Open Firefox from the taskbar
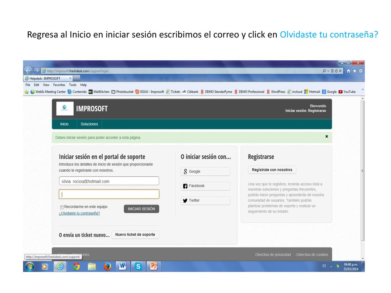Viewport: 391px width, 293px height. (x=107, y=267)
